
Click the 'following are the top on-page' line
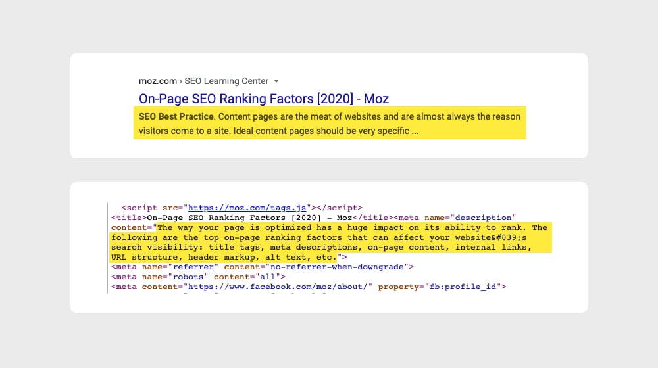pyautogui.click(x=319, y=237)
